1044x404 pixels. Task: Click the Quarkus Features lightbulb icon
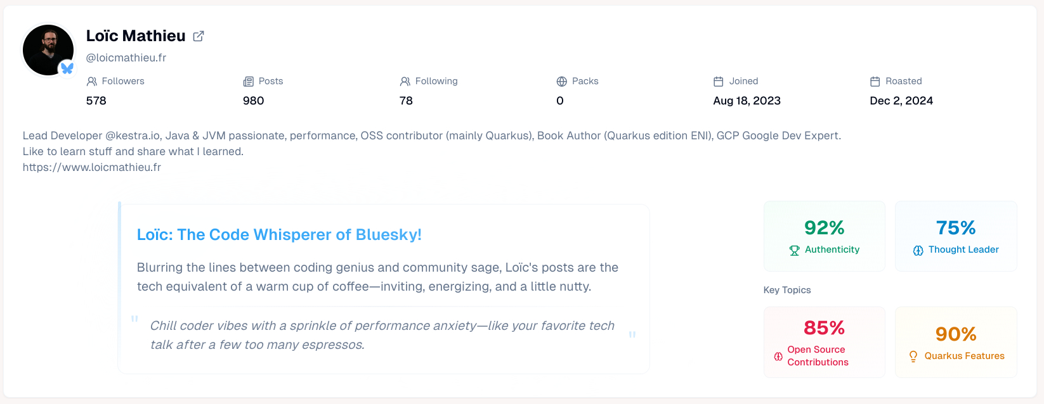click(913, 357)
